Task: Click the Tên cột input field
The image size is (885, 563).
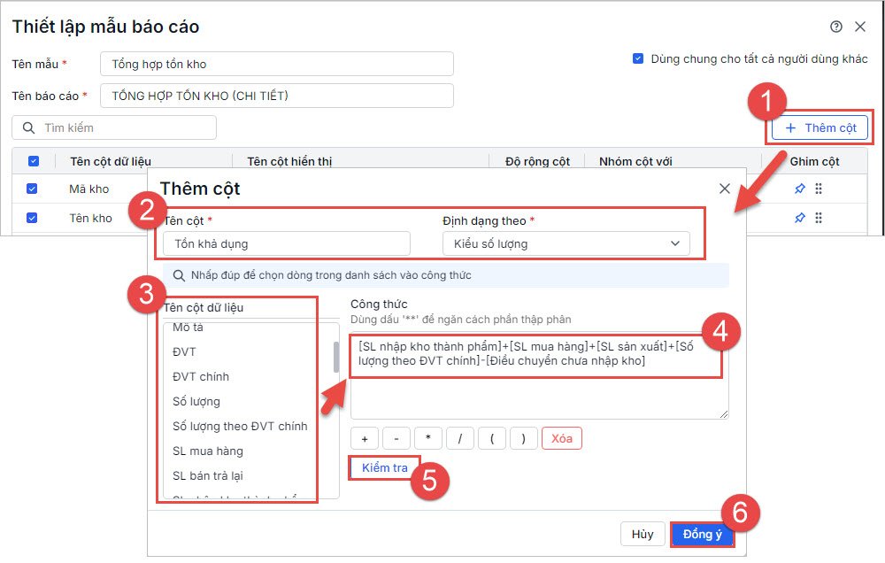Action: (287, 243)
